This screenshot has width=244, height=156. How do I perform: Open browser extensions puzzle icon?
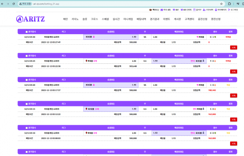[x=229, y=4]
